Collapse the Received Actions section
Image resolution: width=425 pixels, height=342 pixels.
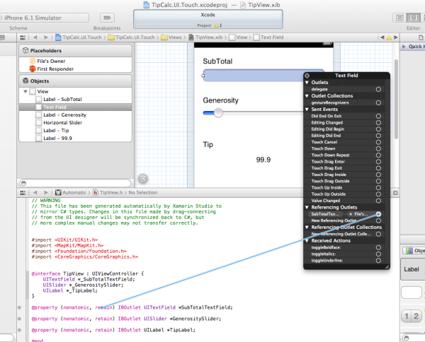(x=307, y=241)
